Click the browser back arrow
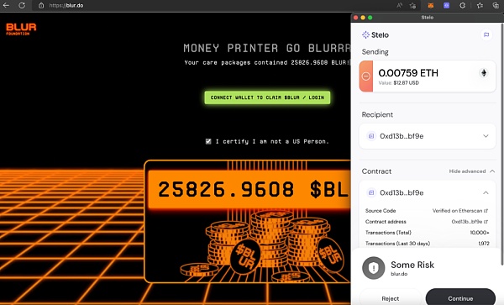 tap(6, 6)
